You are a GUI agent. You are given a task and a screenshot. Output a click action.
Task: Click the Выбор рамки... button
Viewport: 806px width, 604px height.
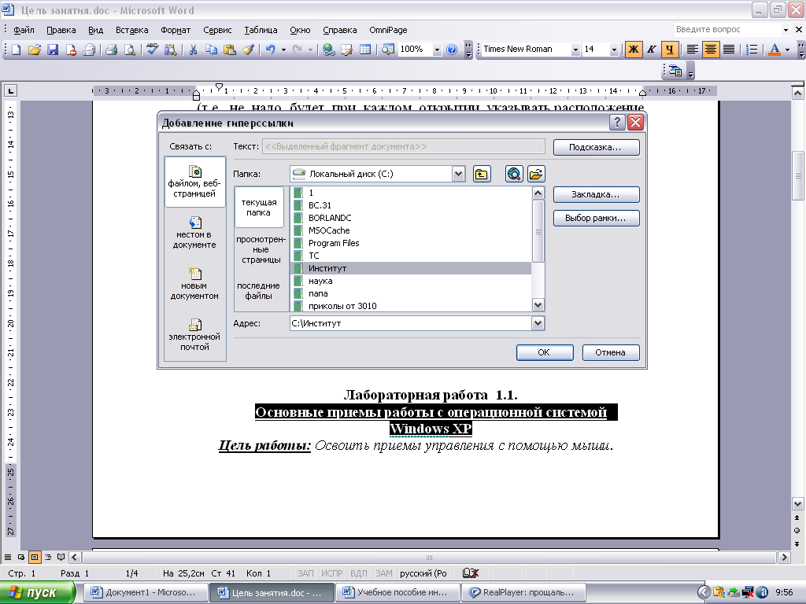click(x=597, y=219)
